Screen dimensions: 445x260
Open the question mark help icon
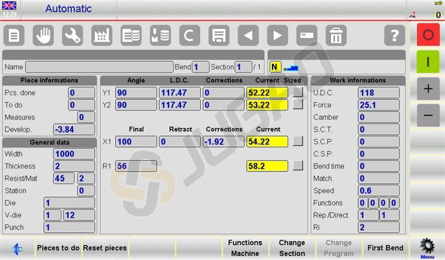394,36
